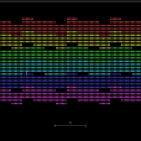This screenshot has height=141, width=141.
Task: Click the center of the gray paddle bar
Action: point(70,125)
